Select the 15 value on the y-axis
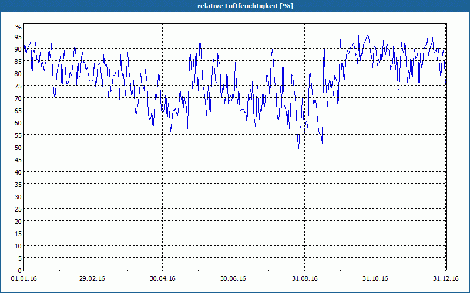This screenshot has width=470, height=293. (x=18, y=233)
